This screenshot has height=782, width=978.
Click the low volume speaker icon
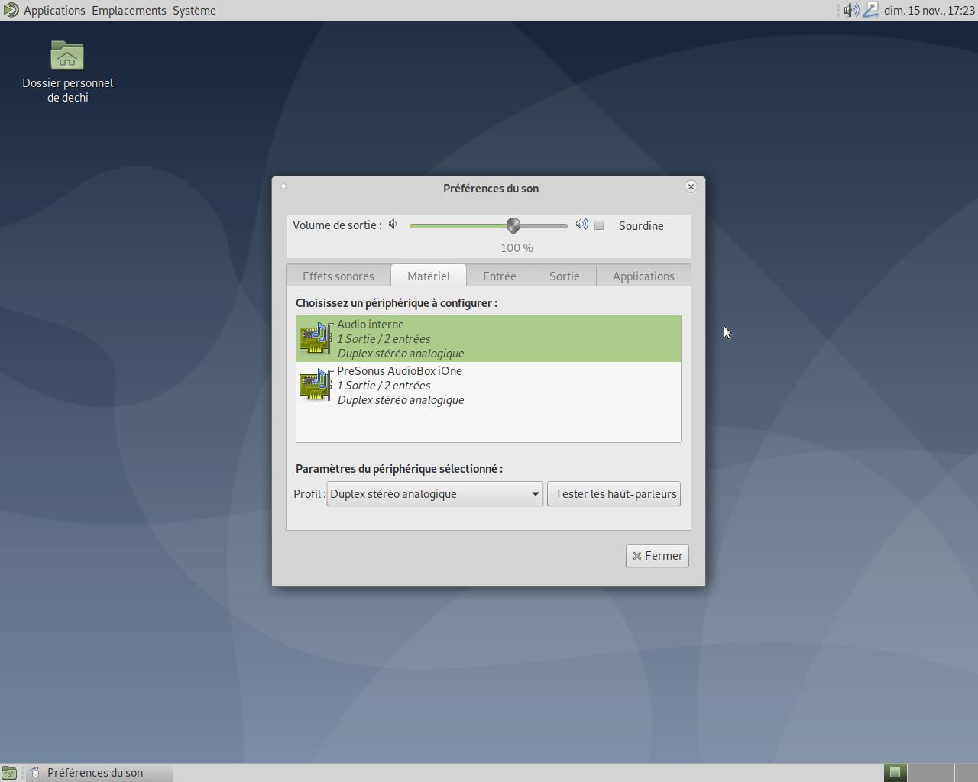(x=393, y=225)
